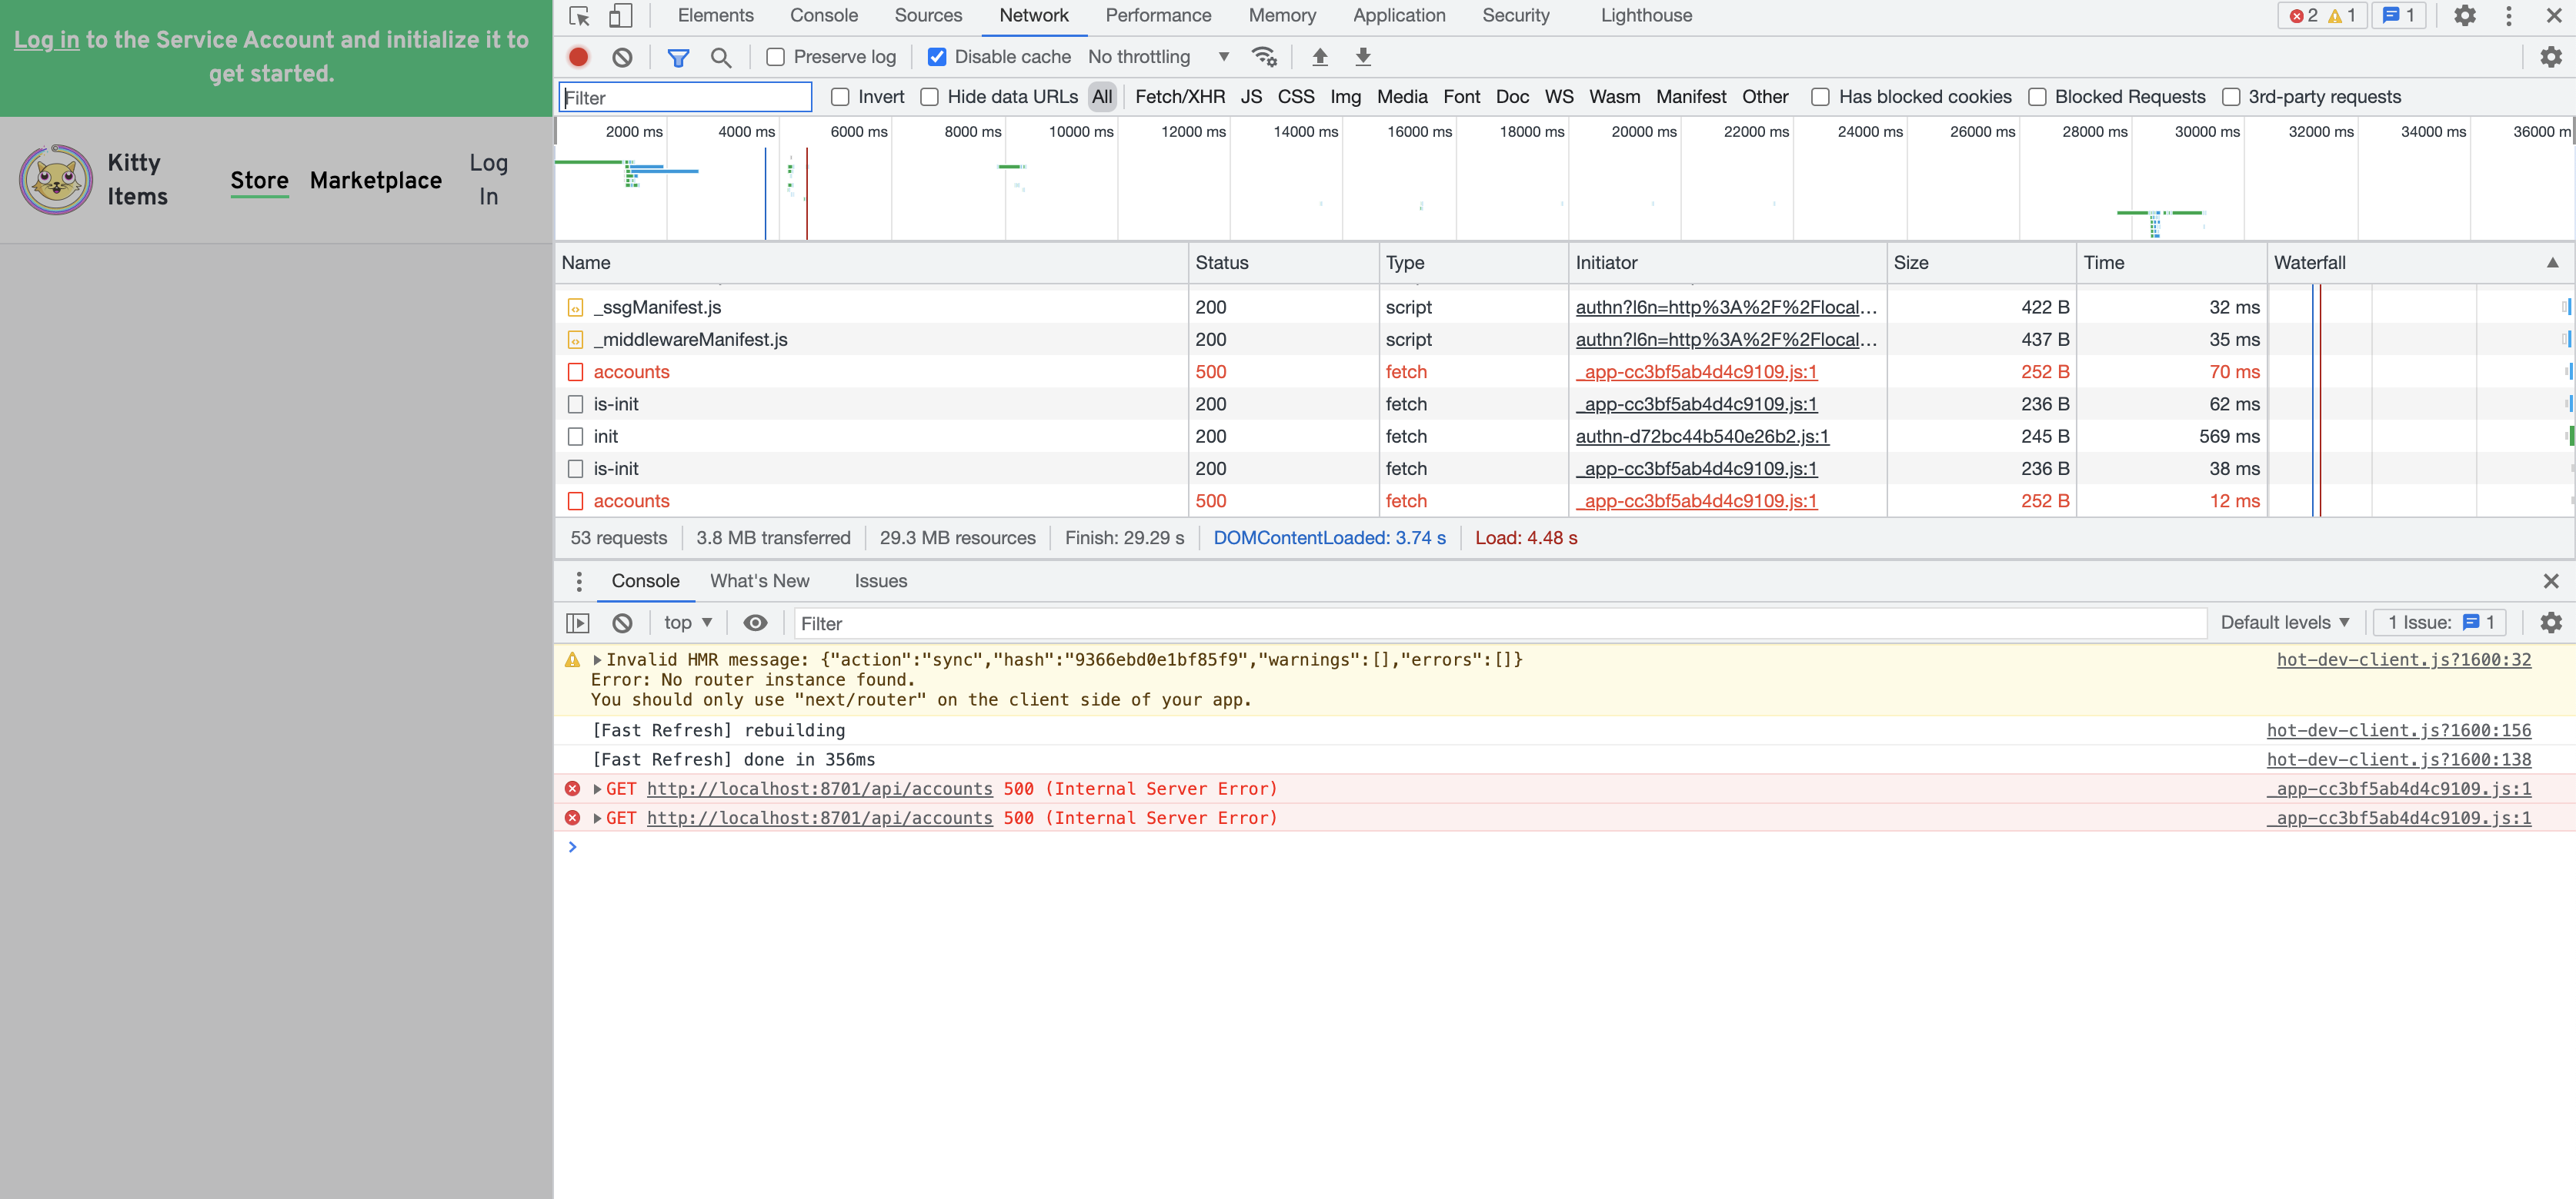Open Issues drawer tab

tap(880, 582)
